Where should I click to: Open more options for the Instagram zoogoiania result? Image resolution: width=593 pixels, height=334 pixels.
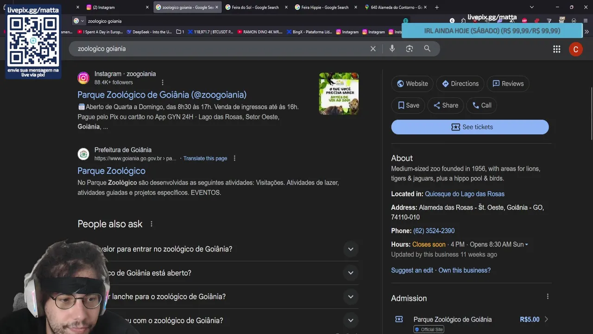pyautogui.click(x=163, y=83)
